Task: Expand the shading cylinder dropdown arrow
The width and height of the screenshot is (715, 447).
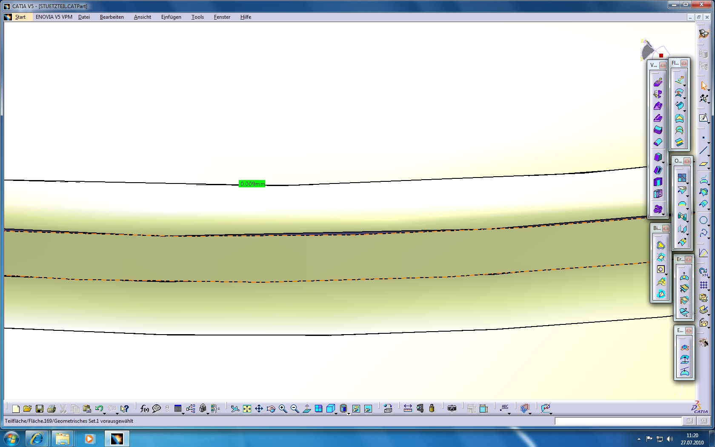Action: point(348,413)
